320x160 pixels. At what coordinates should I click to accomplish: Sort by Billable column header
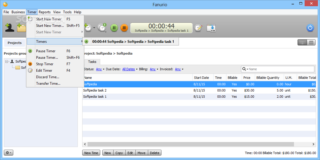coord(234,78)
